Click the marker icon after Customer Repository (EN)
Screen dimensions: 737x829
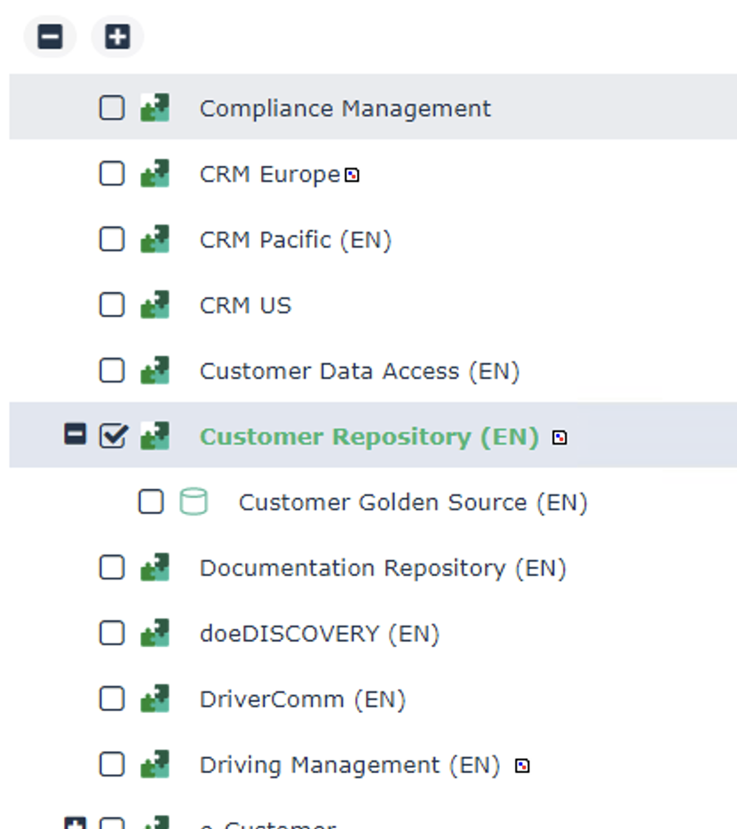pyautogui.click(x=559, y=438)
